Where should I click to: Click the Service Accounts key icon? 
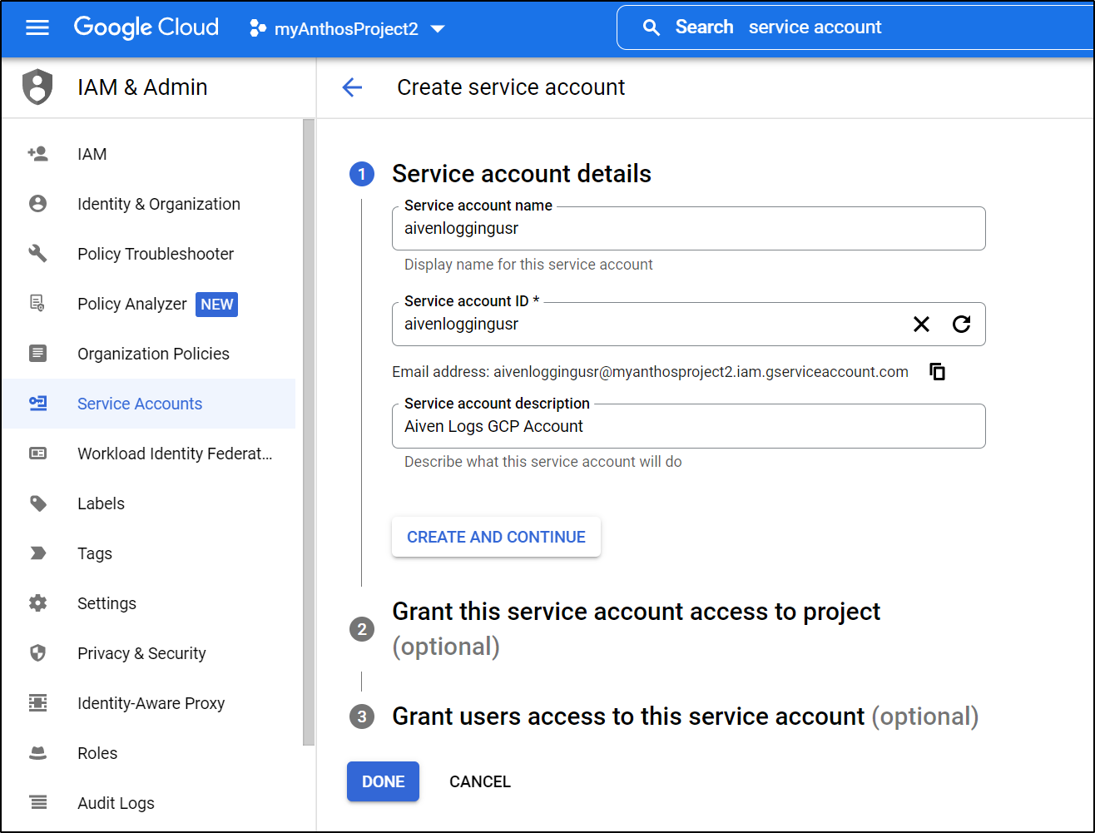pos(37,404)
